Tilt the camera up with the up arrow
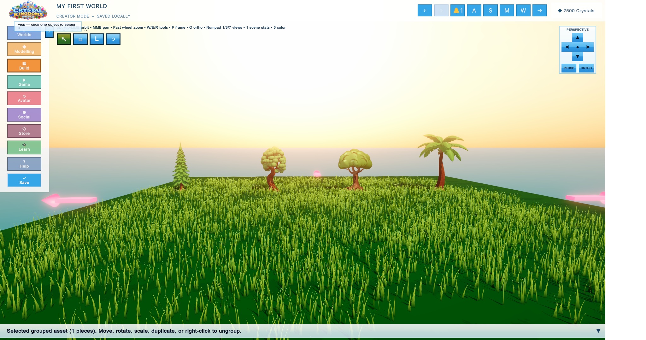The width and height of the screenshot is (646, 340). click(x=578, y=38)
